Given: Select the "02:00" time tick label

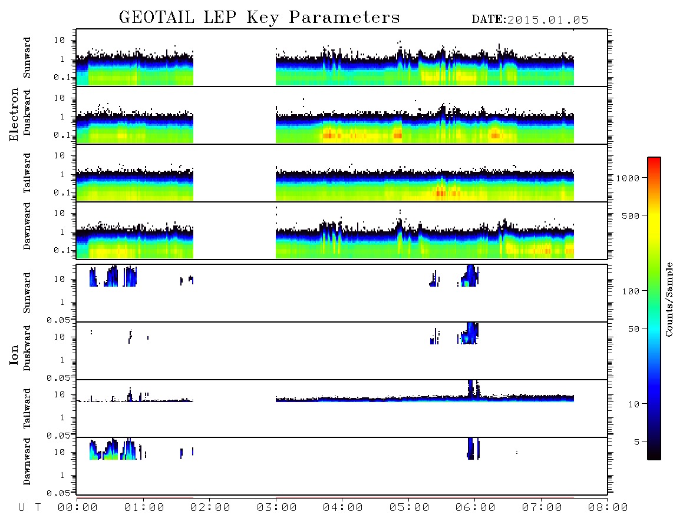Looking at the screenshot, I should pyautogui.click(x=210, y=508).
